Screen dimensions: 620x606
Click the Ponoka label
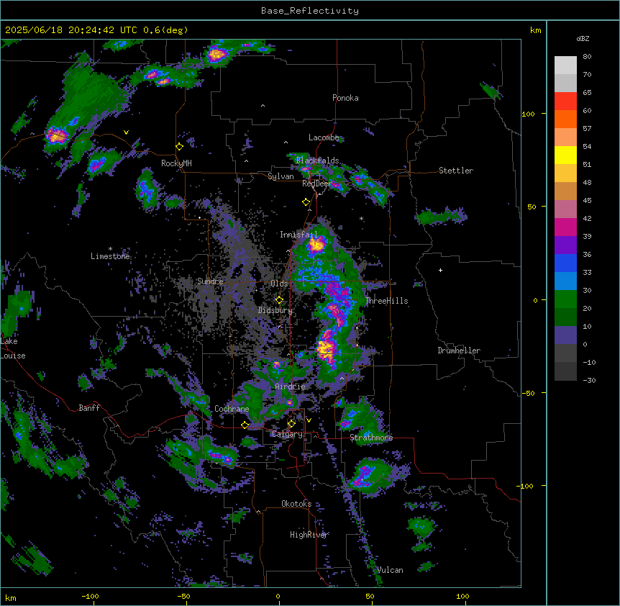point(345,98)
